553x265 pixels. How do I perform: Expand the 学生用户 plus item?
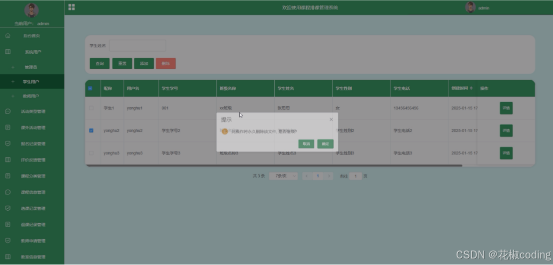[x=13, y=82]
